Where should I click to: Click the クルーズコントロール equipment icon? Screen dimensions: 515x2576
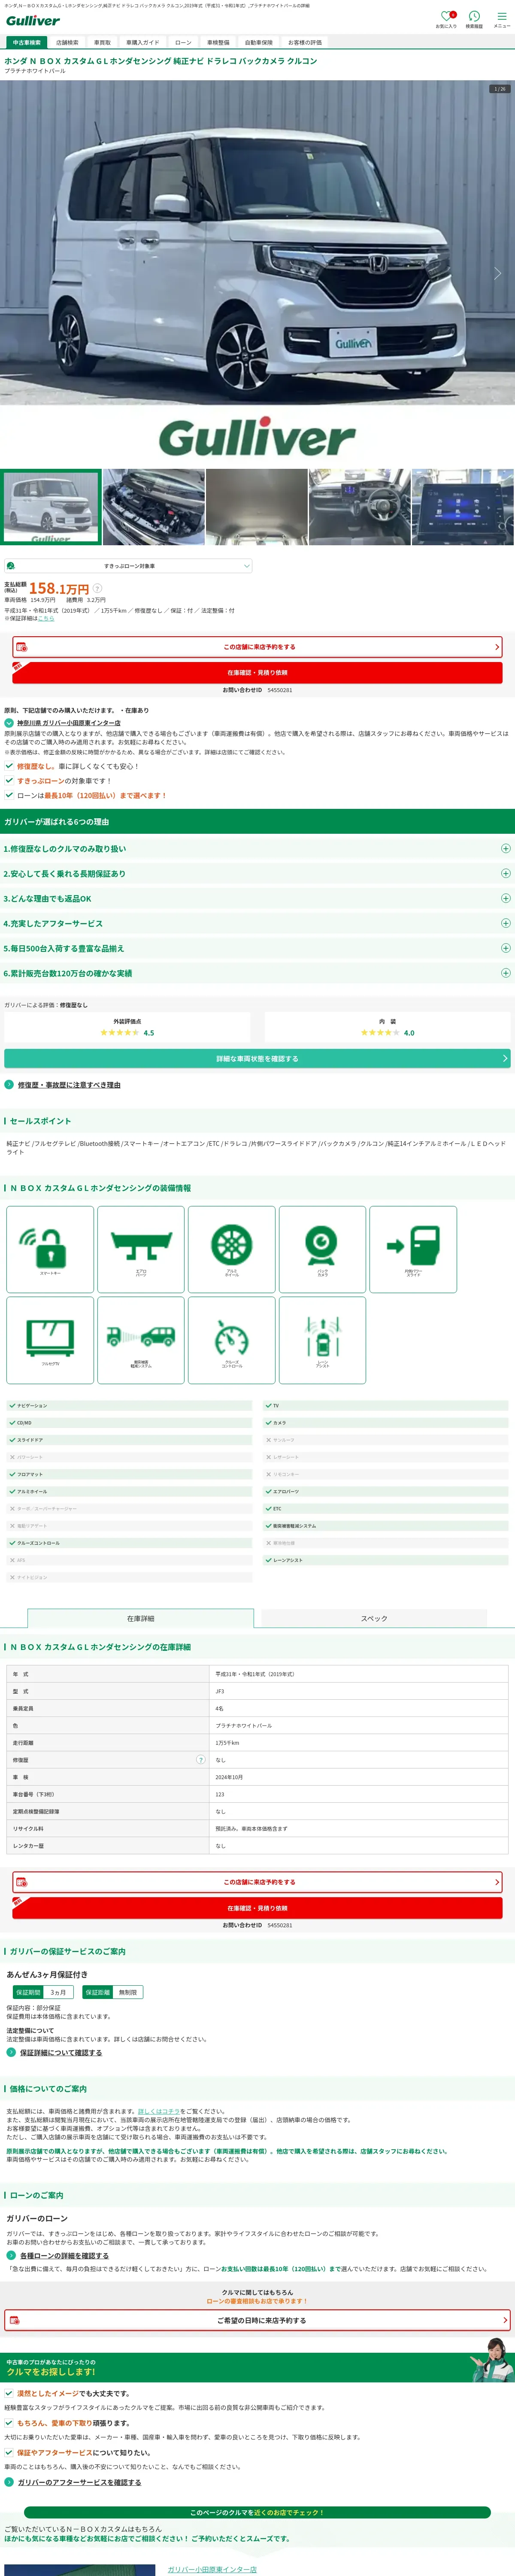tap(231, 1339)
